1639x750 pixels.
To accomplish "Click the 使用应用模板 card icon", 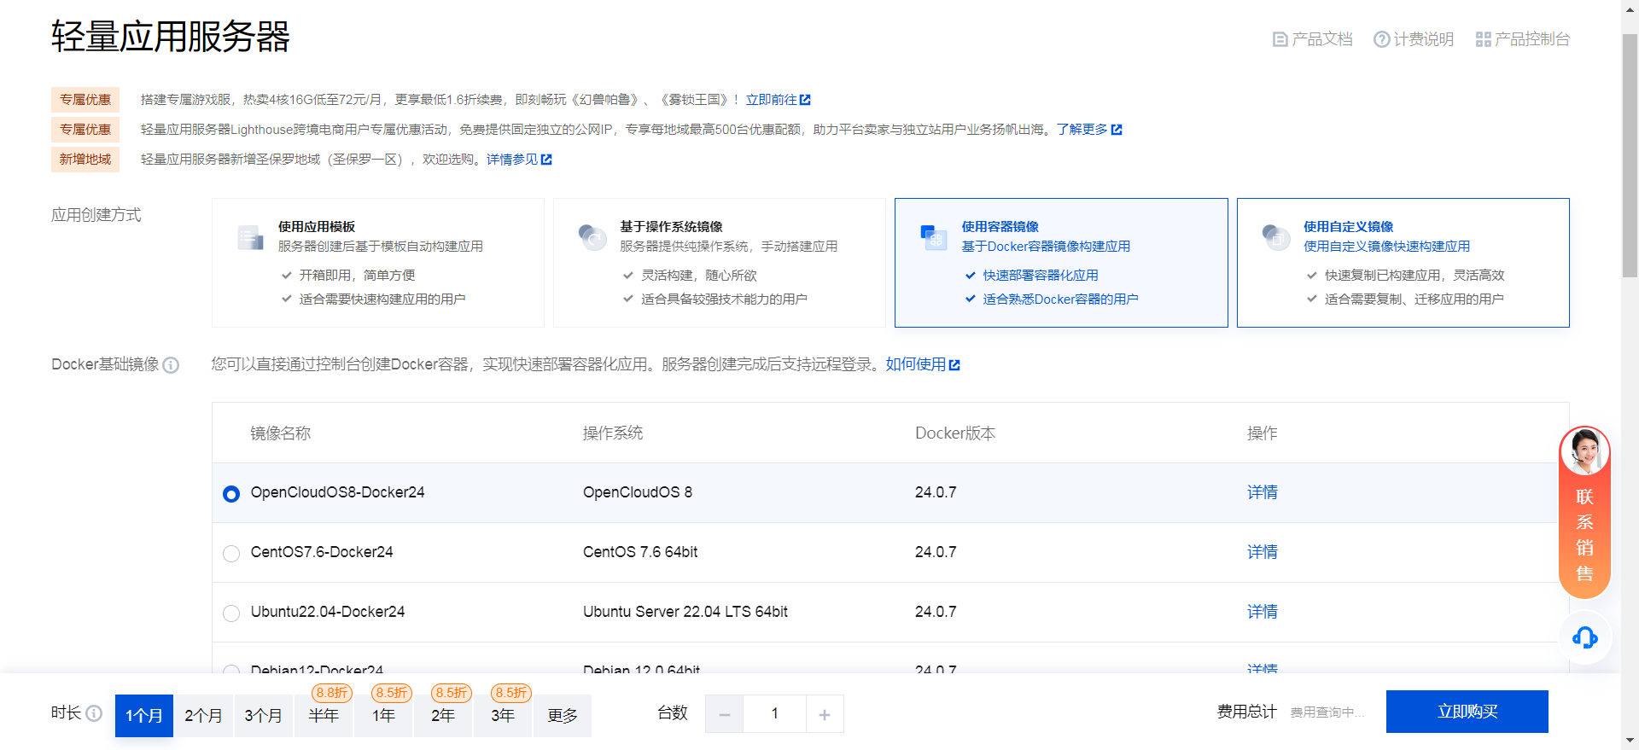I will pos(251,237).
